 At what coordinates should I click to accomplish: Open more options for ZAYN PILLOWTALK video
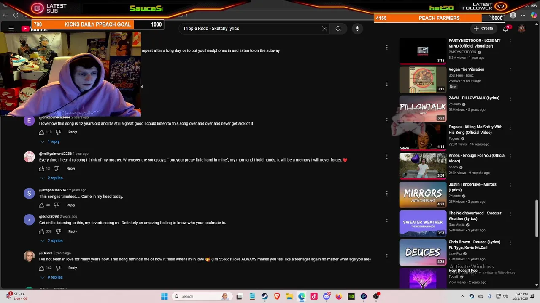click(x=510, y=99)
